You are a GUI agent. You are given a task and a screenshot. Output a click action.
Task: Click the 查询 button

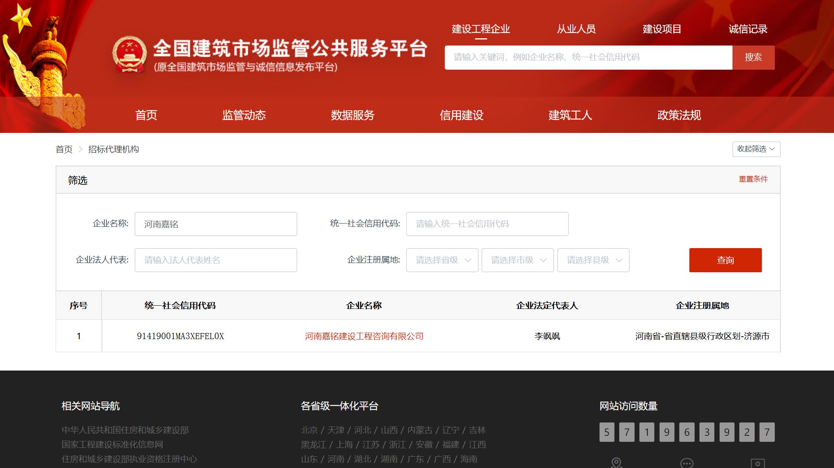pyautogui.click(x=726, y=260)
